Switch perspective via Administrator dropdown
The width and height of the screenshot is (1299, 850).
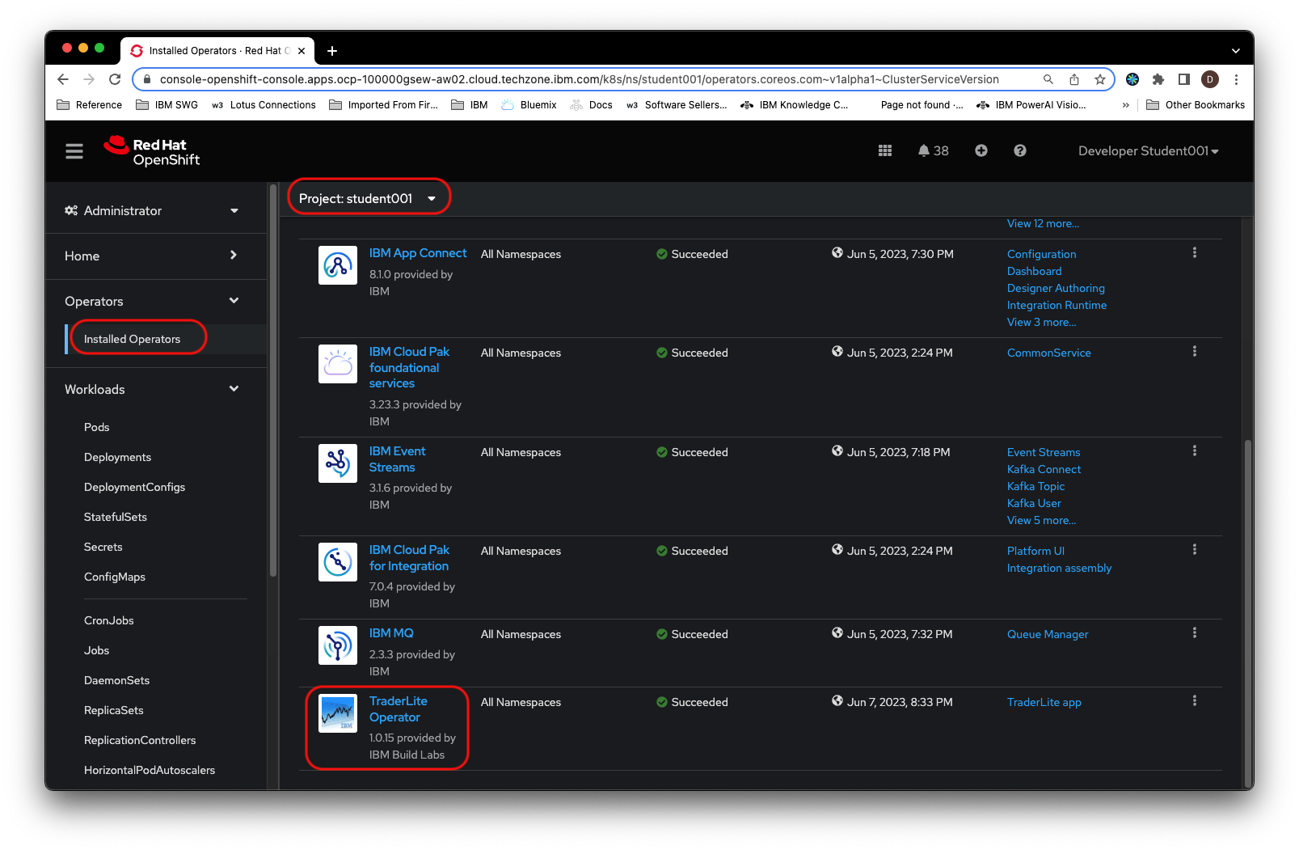point(151,210)
